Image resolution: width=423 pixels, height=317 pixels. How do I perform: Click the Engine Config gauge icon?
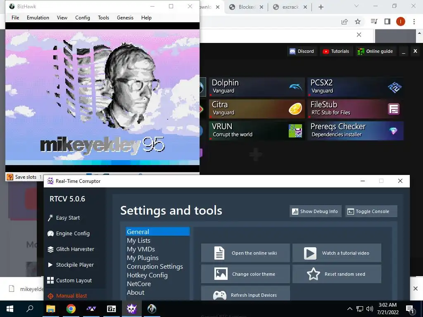tap(50, 234)
